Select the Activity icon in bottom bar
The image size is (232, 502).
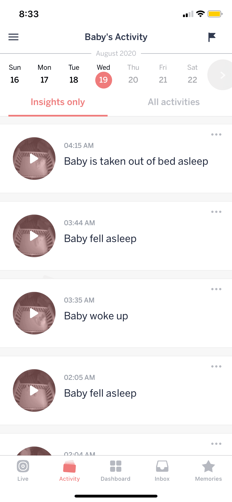coord(69,471)
